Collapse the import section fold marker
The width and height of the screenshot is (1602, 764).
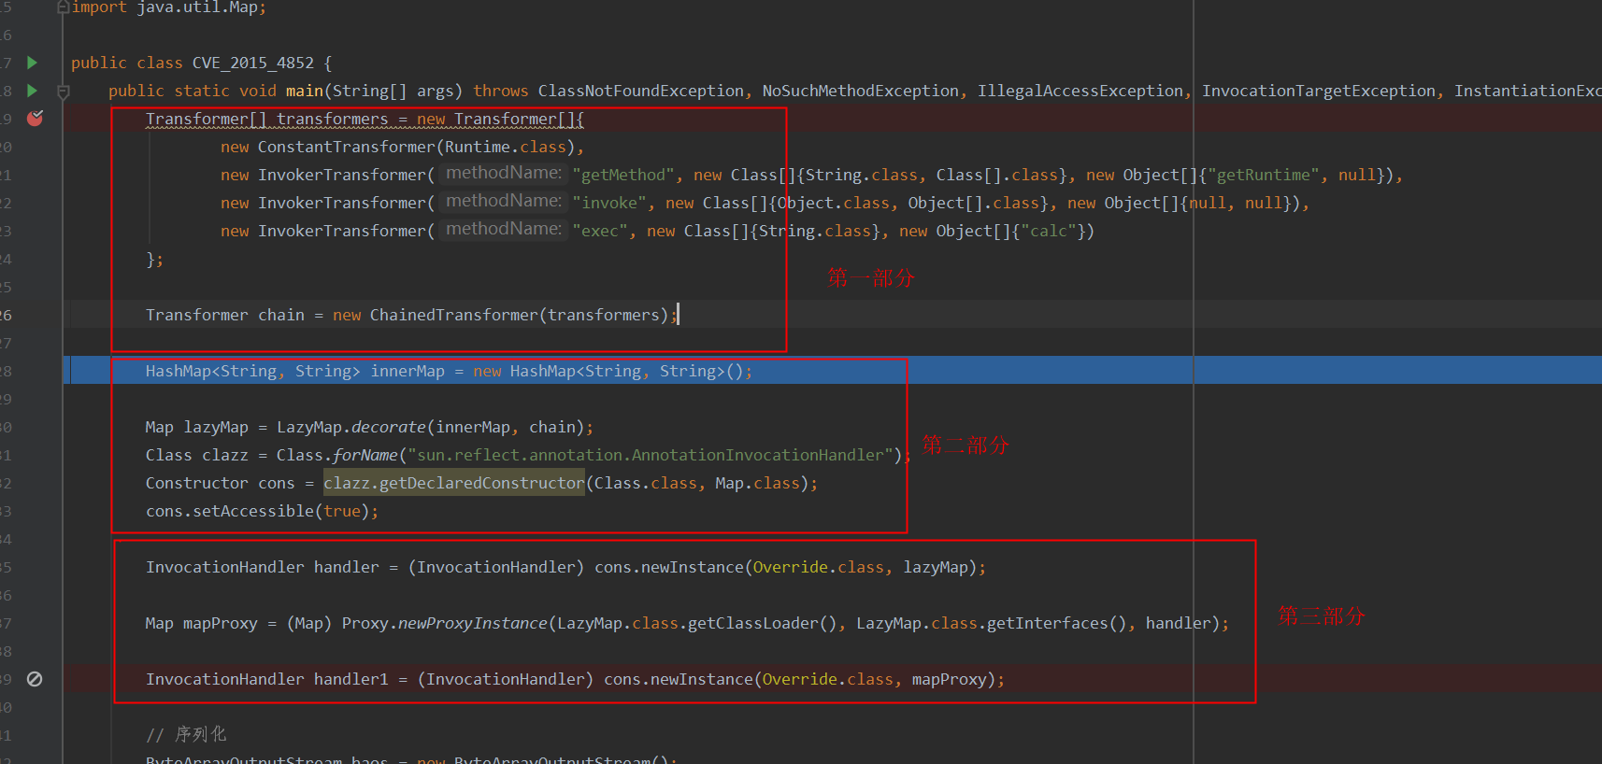tap(63, 7)
